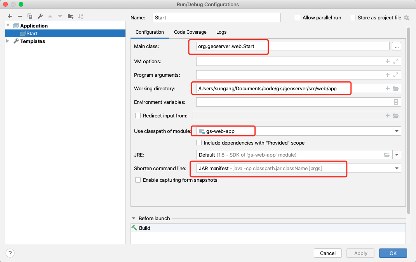
Task: Switch to the Logs tab
Action: coord(221,32)
